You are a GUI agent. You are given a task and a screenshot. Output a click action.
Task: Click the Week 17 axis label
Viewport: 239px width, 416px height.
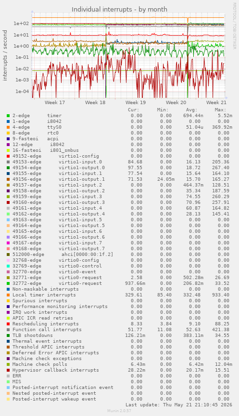(x=55, y=102)
